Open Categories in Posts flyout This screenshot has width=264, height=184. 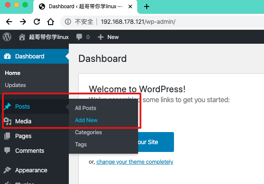(88, 132)
